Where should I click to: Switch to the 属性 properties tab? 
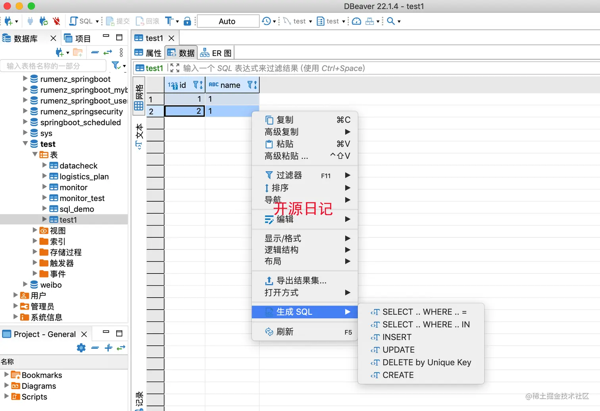pyautogui.click(x=148, y=53)
